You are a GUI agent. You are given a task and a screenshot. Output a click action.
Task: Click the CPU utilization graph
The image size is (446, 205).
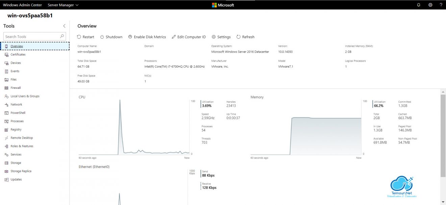[134, 127]
